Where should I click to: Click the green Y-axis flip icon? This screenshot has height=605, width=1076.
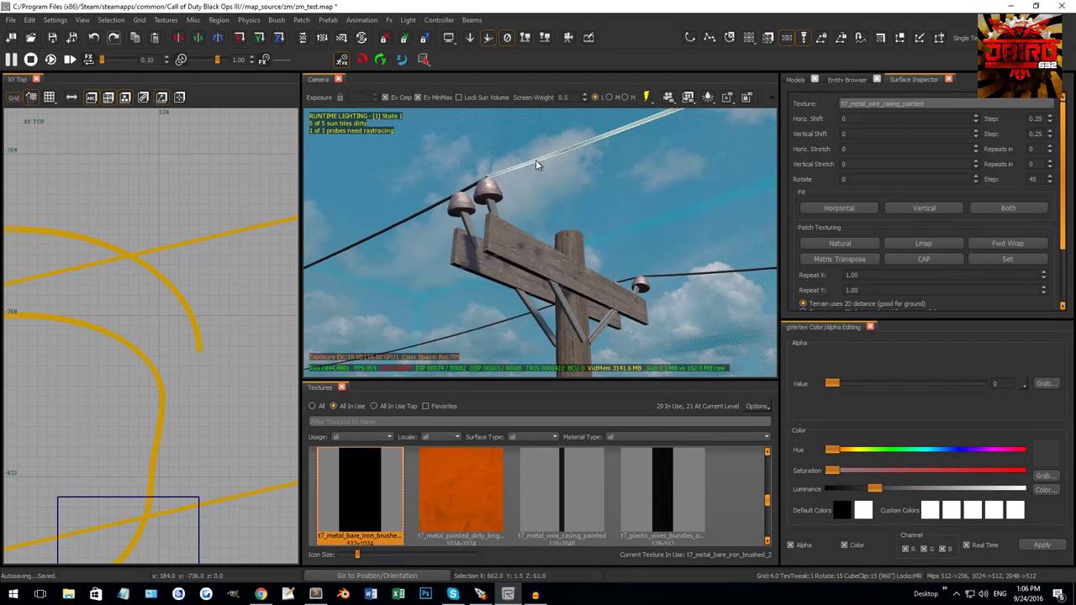[x=198, y=37]
